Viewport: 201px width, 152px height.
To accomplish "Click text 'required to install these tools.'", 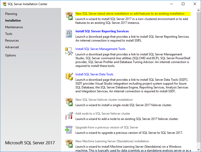I will 95,66.
